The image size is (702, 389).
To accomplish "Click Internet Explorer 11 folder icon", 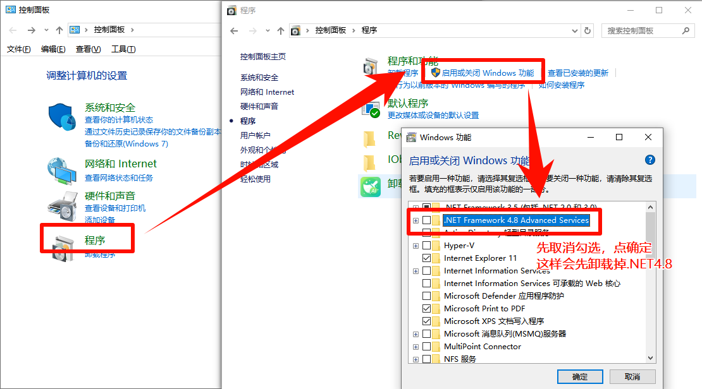I will point(436,258).
